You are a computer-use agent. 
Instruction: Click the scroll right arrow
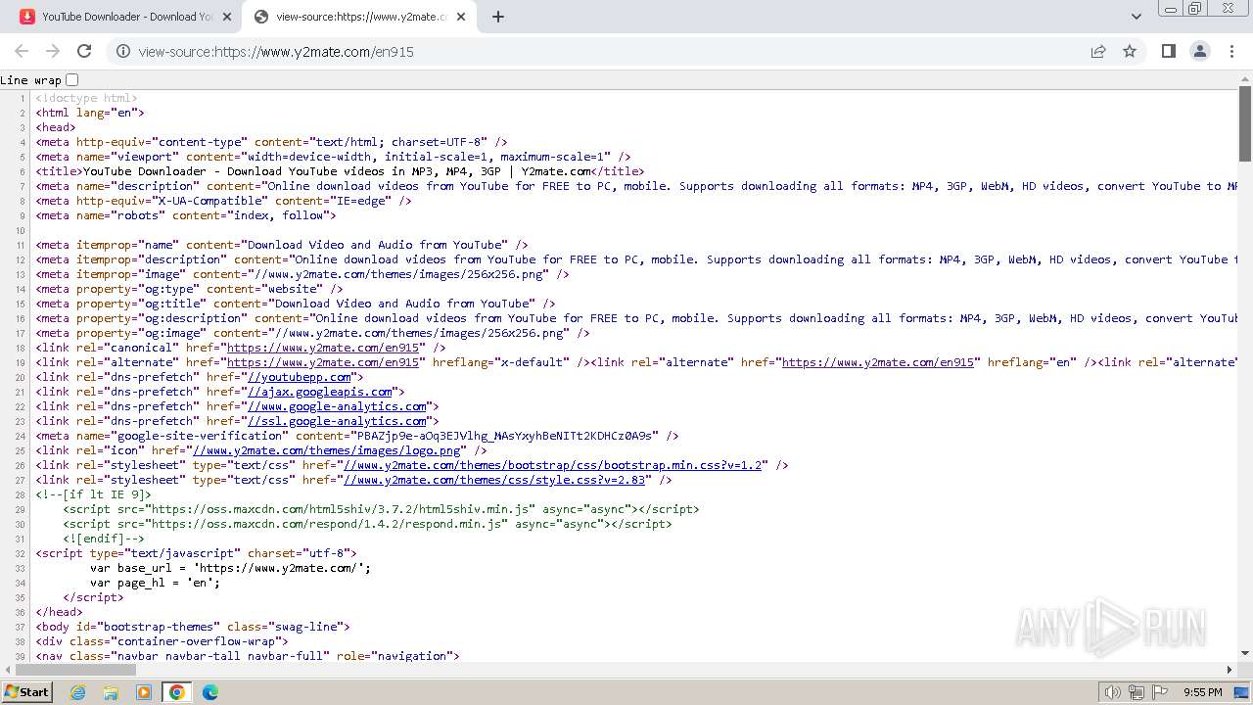pos(1230,670)
